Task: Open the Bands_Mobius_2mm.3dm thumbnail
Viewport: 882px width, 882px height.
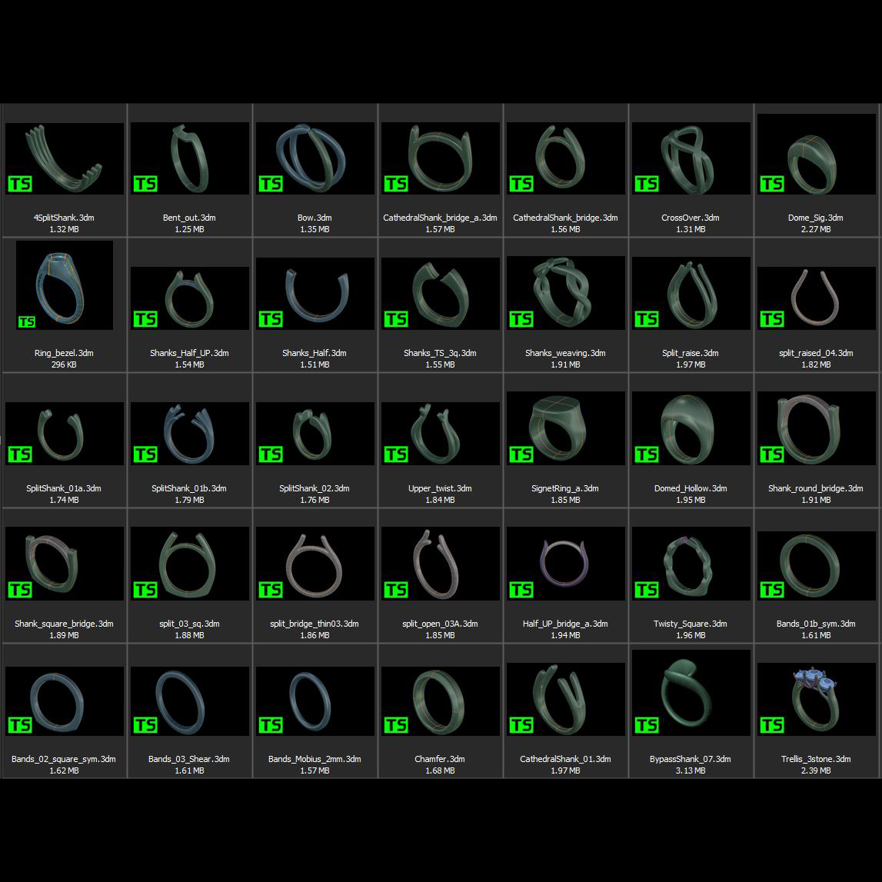Action: coord(315,701)
